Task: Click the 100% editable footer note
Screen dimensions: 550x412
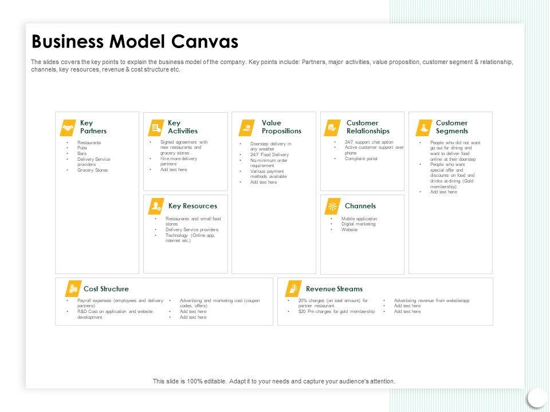Action: click(x=274, y=381)
